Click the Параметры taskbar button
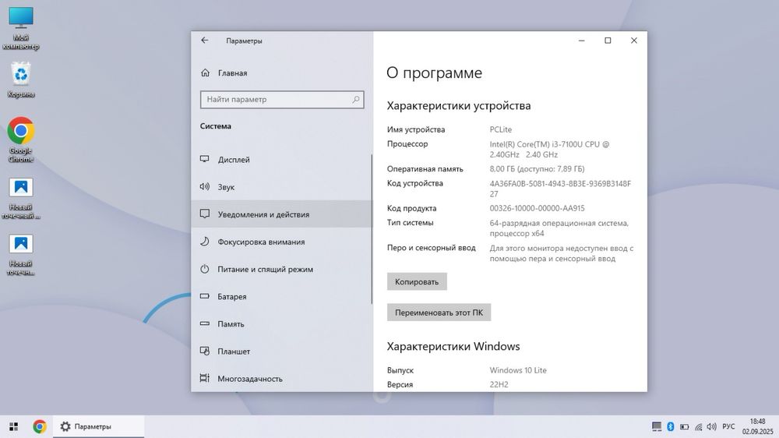Image resolution: width=779 pixels, height=438 pixels. coord(98,426)
